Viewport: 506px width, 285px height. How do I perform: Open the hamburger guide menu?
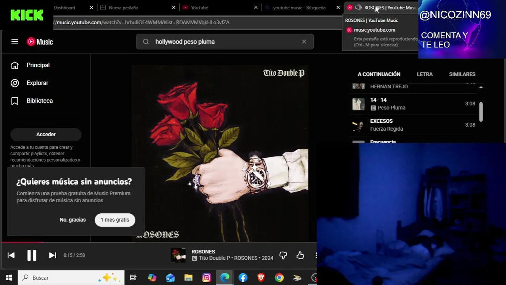click(15, 42)
